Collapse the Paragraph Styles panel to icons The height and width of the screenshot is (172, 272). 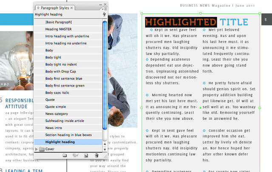[101, 5]
